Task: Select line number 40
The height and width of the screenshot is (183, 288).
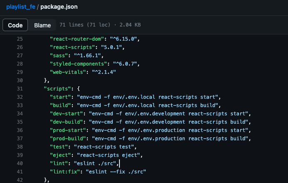Action: (20, 163)
